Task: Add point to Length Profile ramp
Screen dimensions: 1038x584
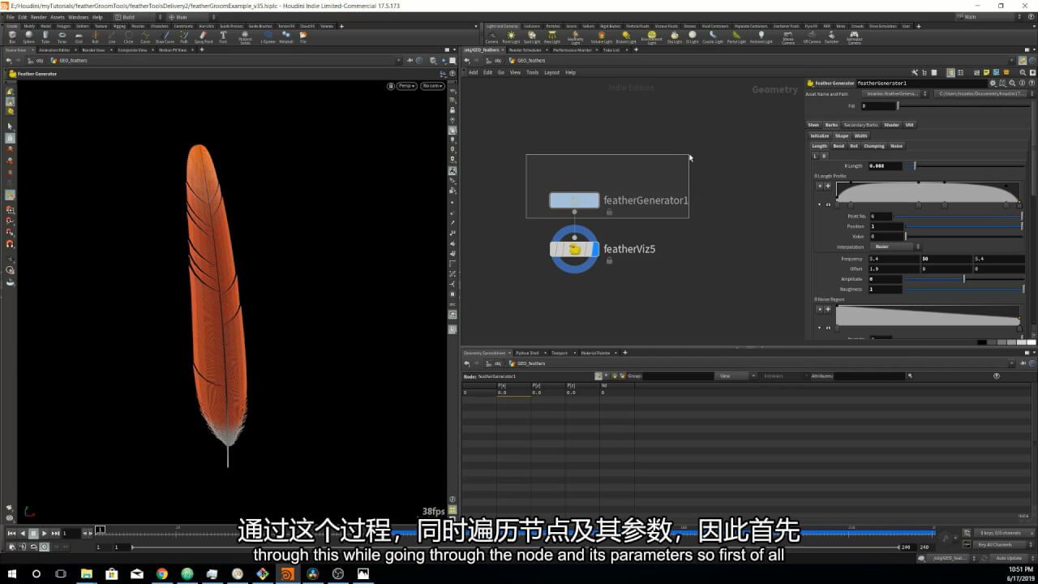Action: click(828, 186)
